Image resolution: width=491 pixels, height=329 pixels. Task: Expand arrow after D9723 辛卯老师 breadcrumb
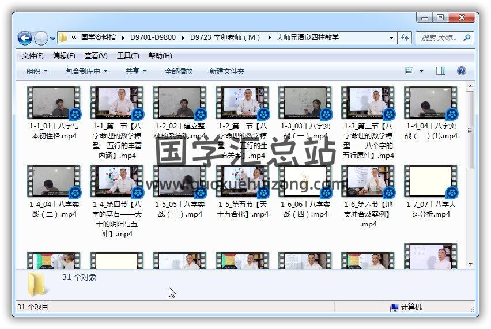269,38
